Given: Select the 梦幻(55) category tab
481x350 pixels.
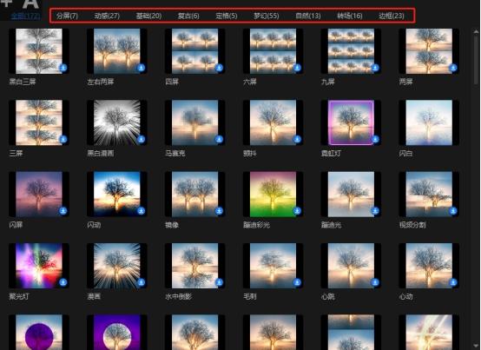Looking at the screenshot, I should tap(266, 16).
